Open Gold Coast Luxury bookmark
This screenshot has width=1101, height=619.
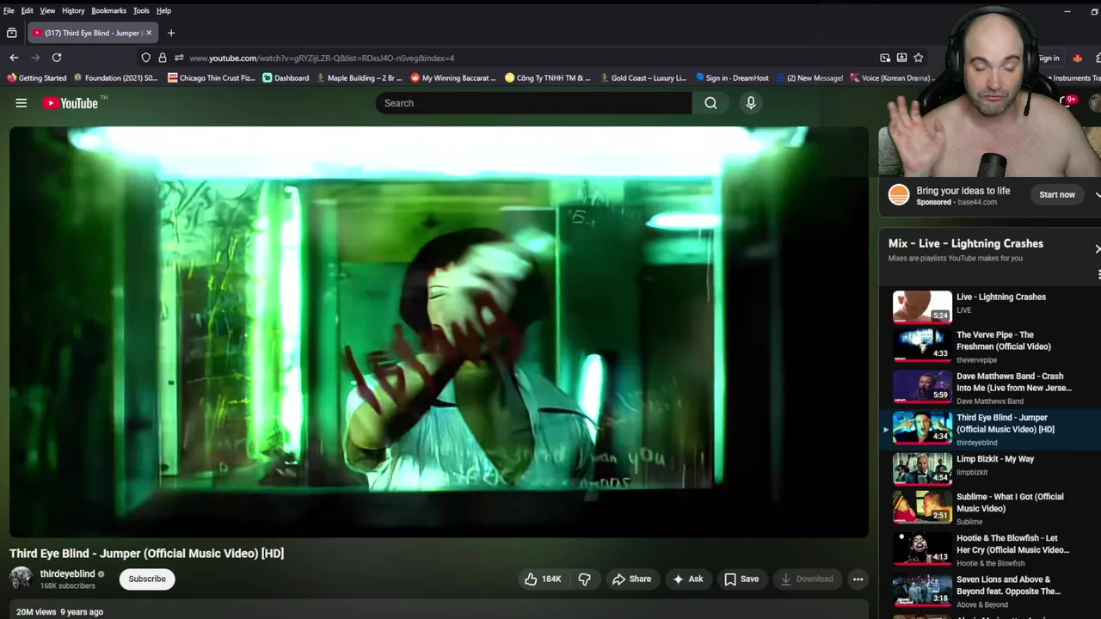[643, 78]
